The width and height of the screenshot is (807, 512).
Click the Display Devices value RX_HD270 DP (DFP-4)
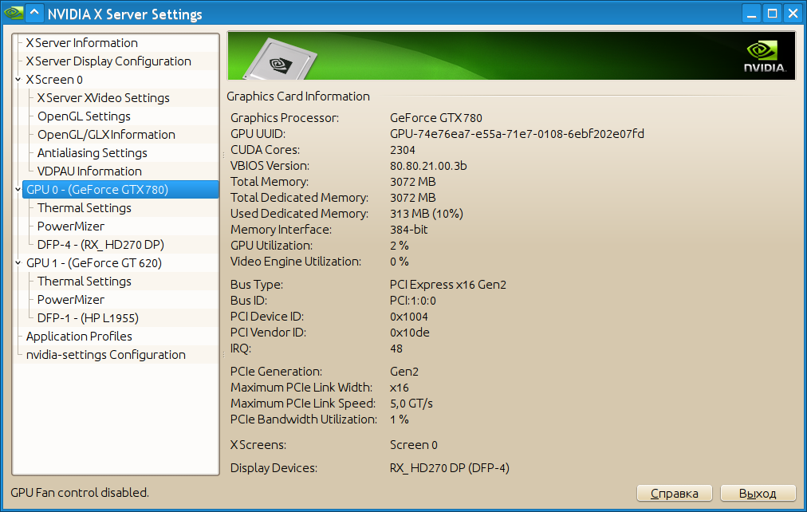(449, 468)
